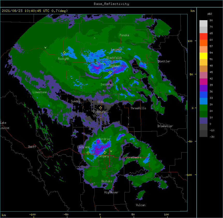This screenshot has height=218, width=223.
Task: Click the Limestone label
Action: coord(40,92)
